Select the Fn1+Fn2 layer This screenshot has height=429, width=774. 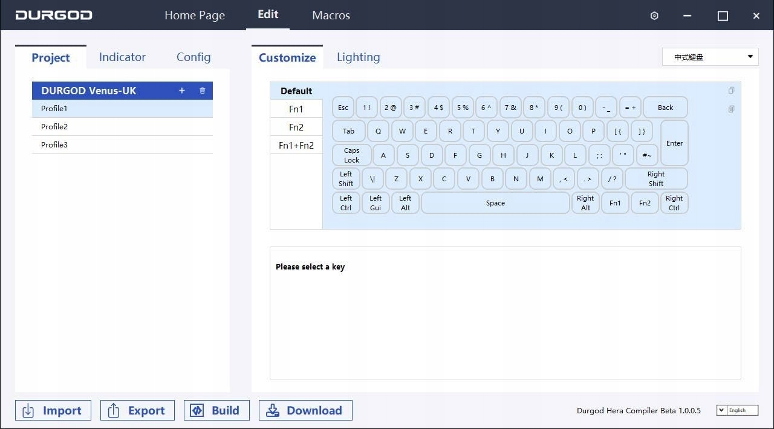[x=296, y=145]
